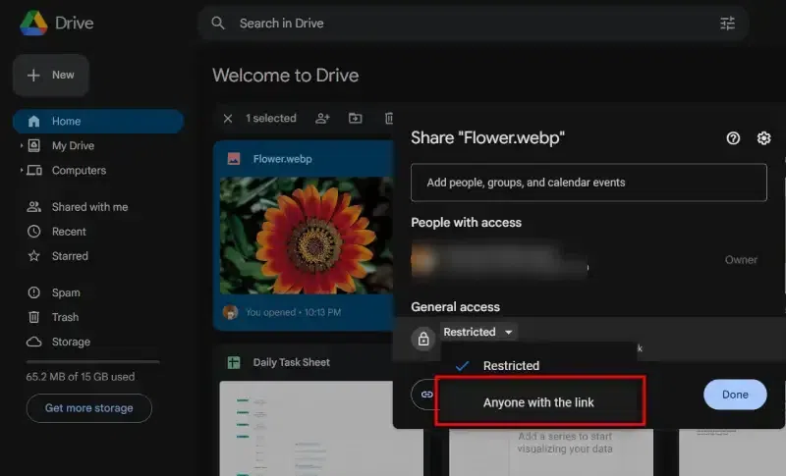Click the lock icon under General access
Viewport: 786px width, 476px height.
[423, 339]
